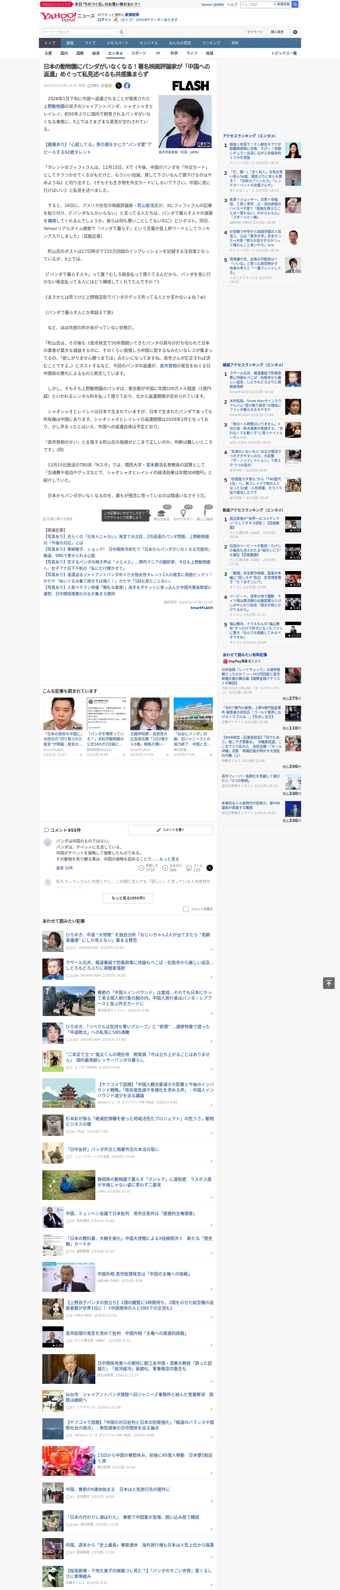Viewport: 340px width, 1590px height.
Task: Click the うーん reaction on the comment
Action: point(189,868)
